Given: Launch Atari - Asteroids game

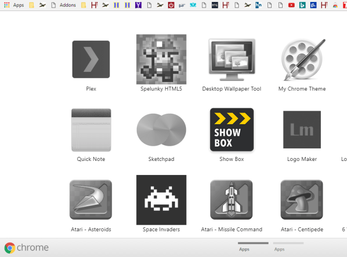Looking at the screenshot, I should tap(91, 200).
